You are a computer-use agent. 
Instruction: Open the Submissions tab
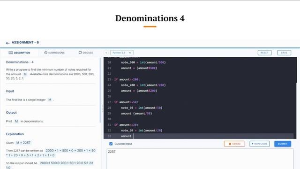pos(54,53)
